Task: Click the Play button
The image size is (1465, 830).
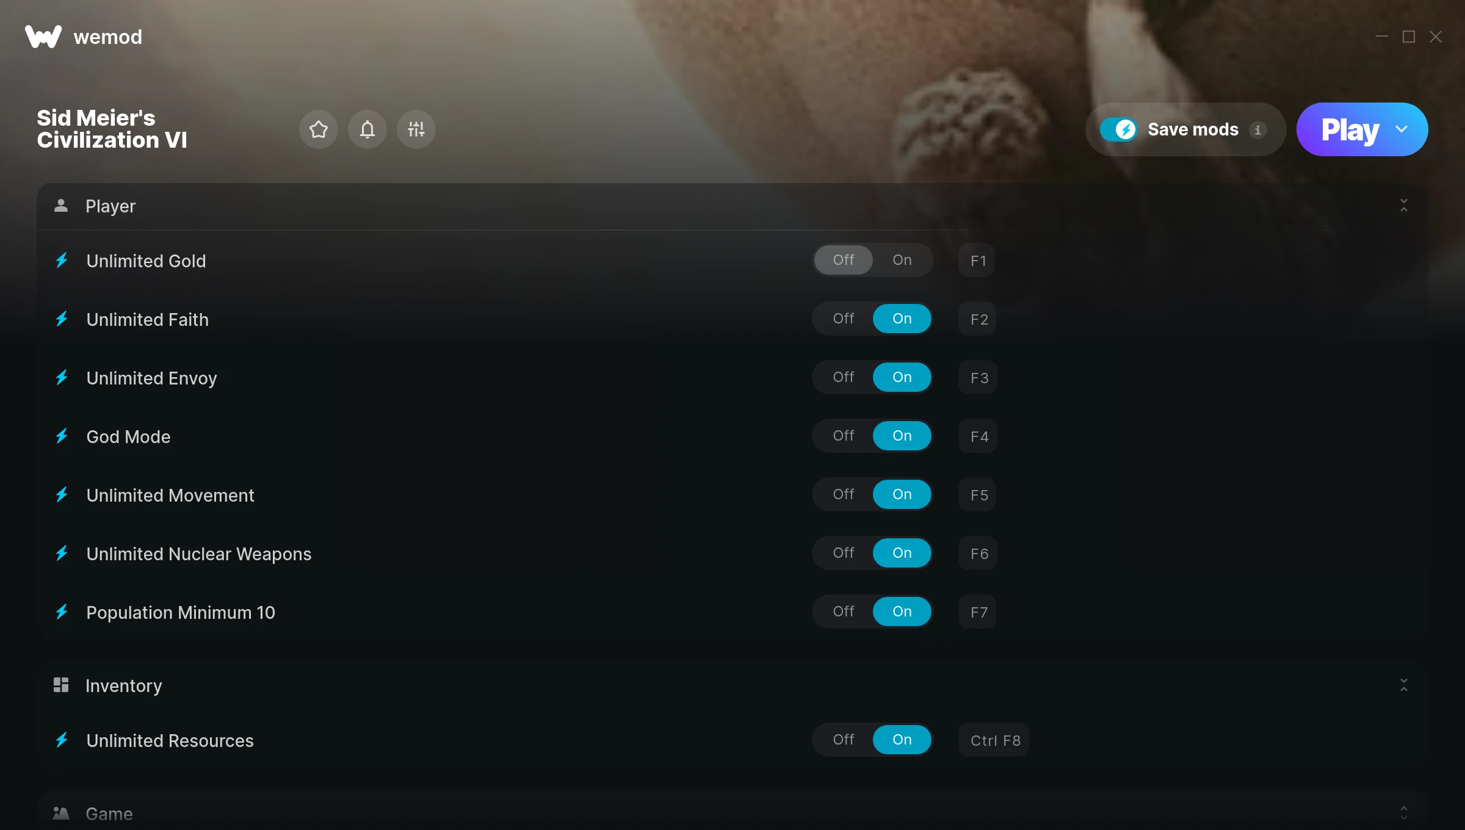Action: point(1350,129)
